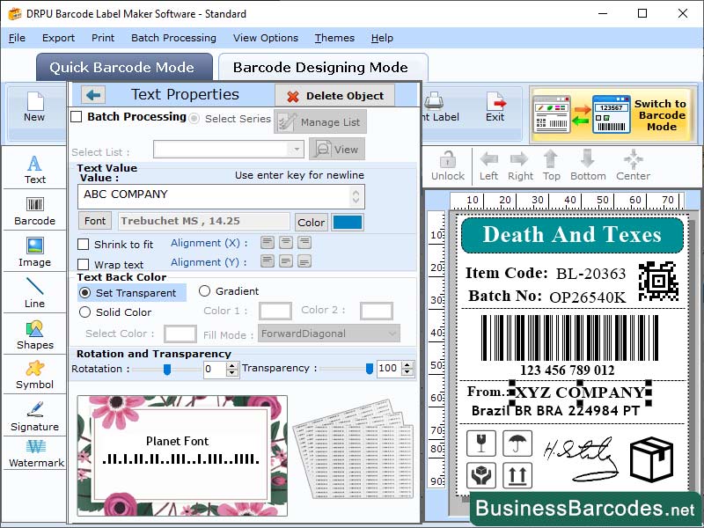Set Alignment (X) to center
The width and height of the screenshot is (704, 528).
coord(285,243)
